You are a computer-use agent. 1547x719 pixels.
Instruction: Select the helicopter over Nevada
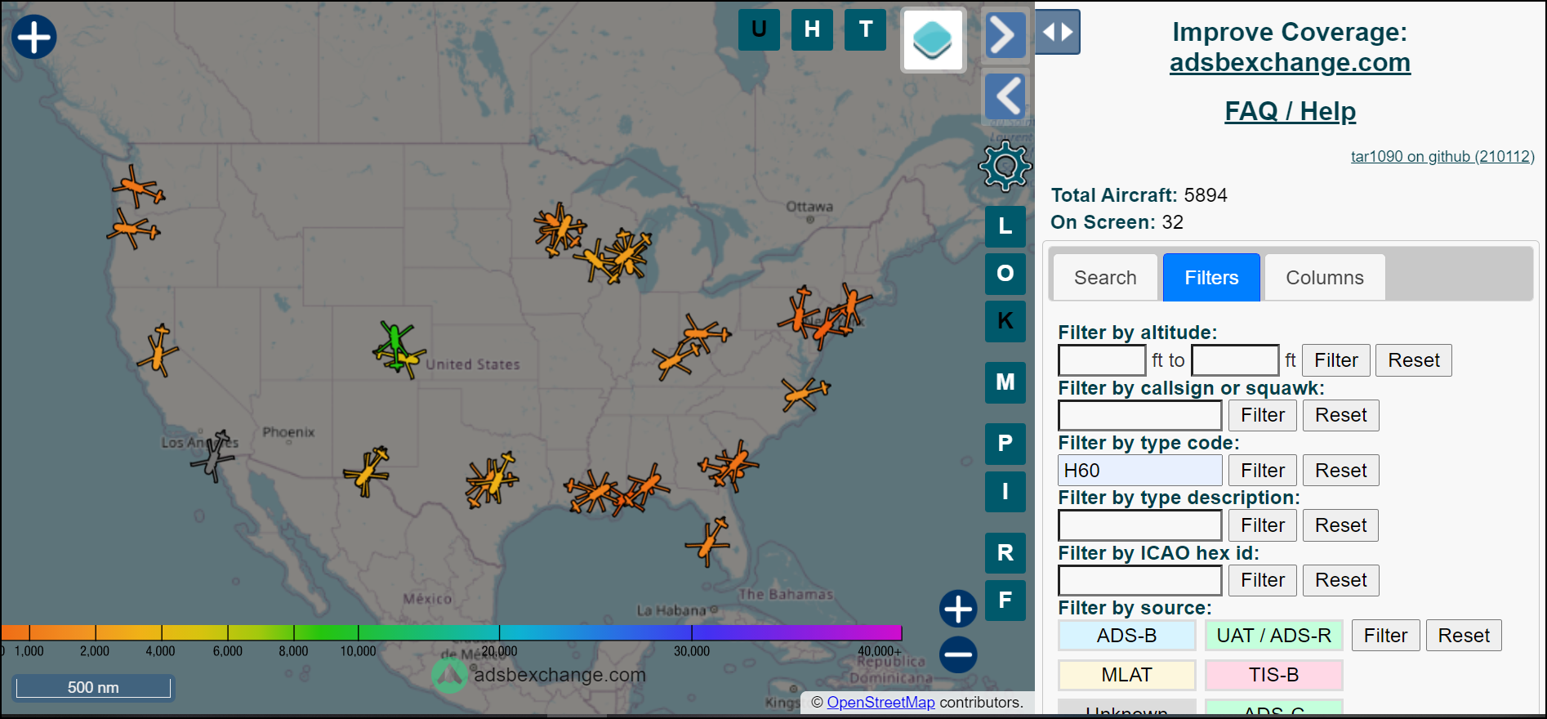(158, 351)
